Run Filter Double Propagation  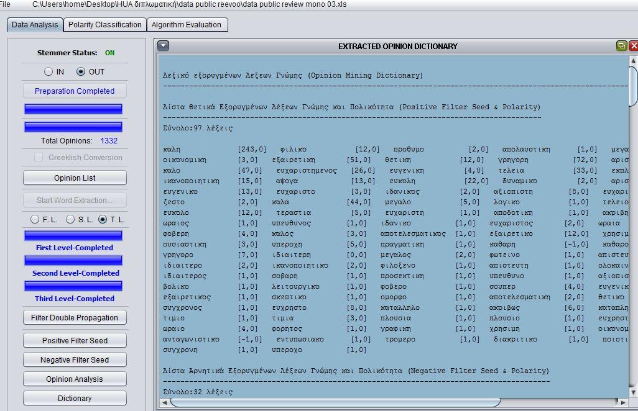pos(75,318)
